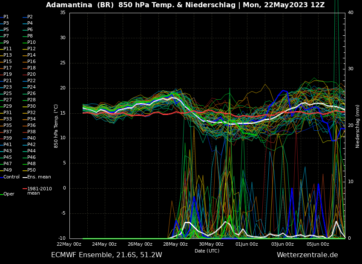Click legend label P34
This screenshot has width=362, height=264.
29,119
